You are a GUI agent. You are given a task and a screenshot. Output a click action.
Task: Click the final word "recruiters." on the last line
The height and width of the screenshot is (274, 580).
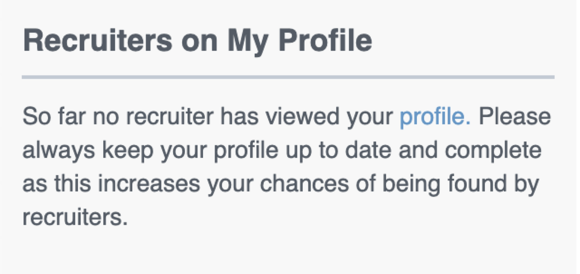72,218
